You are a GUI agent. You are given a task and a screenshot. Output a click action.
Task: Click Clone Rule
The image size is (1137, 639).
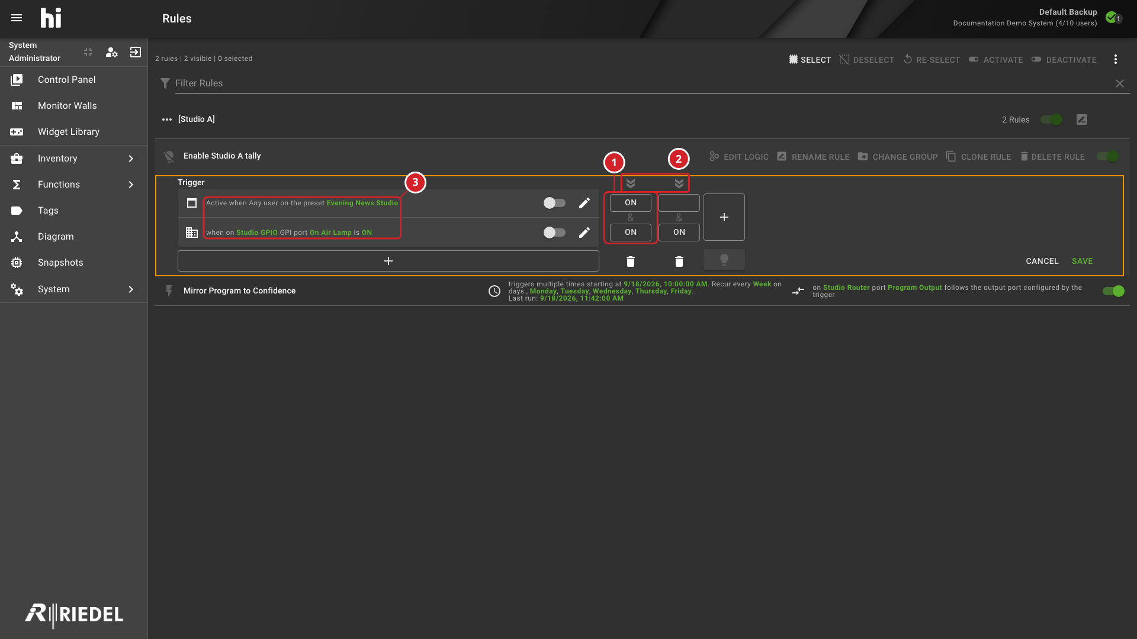point(978,157)
